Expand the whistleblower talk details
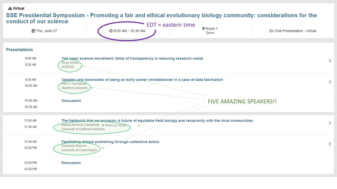The width and height of the screenshot is (337, 189). (x=330, y=81)
